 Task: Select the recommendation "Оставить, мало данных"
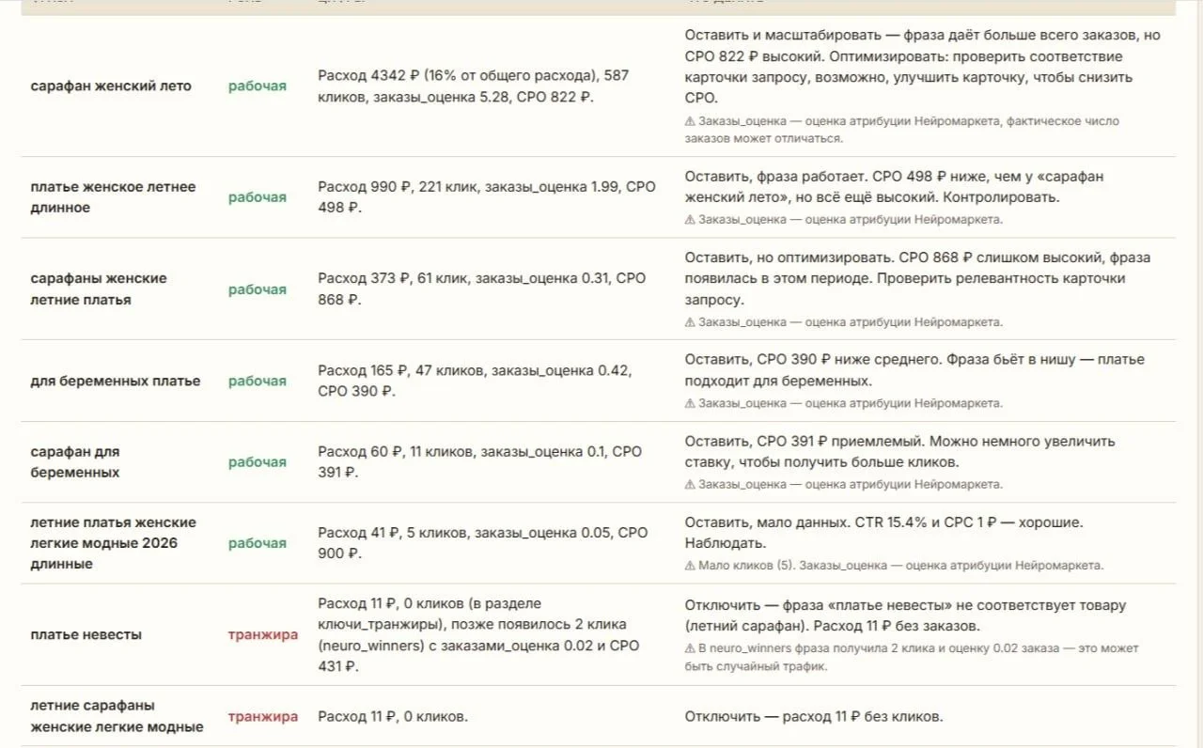click(883, 533)
